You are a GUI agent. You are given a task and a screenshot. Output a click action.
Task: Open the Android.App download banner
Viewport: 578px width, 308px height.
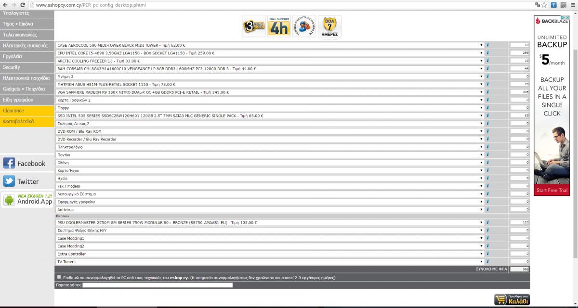27,200
